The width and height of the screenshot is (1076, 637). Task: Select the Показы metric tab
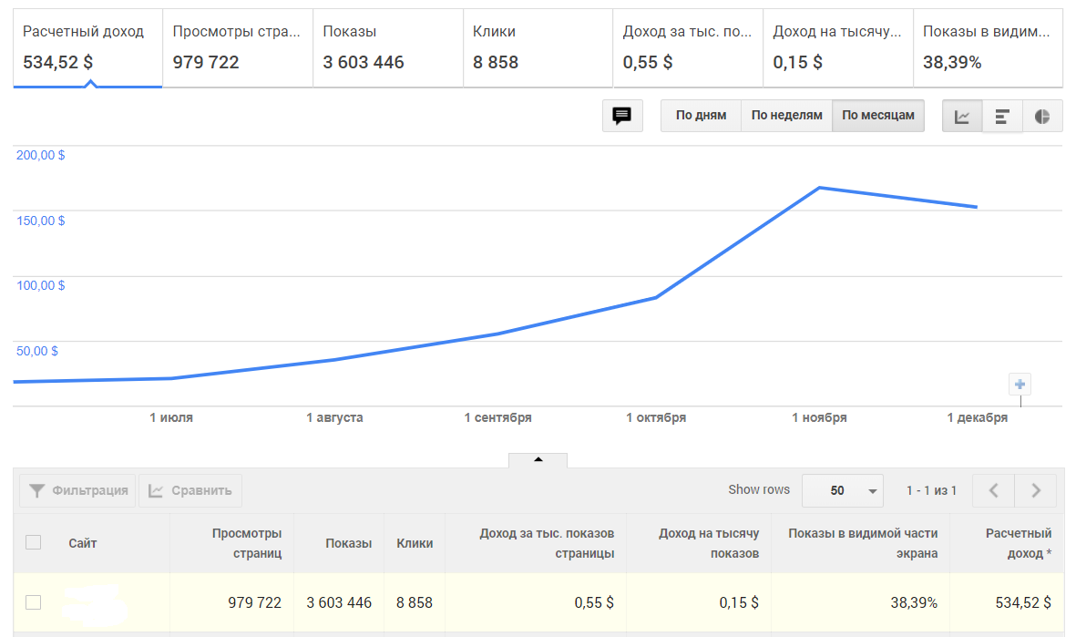[388, 48]
